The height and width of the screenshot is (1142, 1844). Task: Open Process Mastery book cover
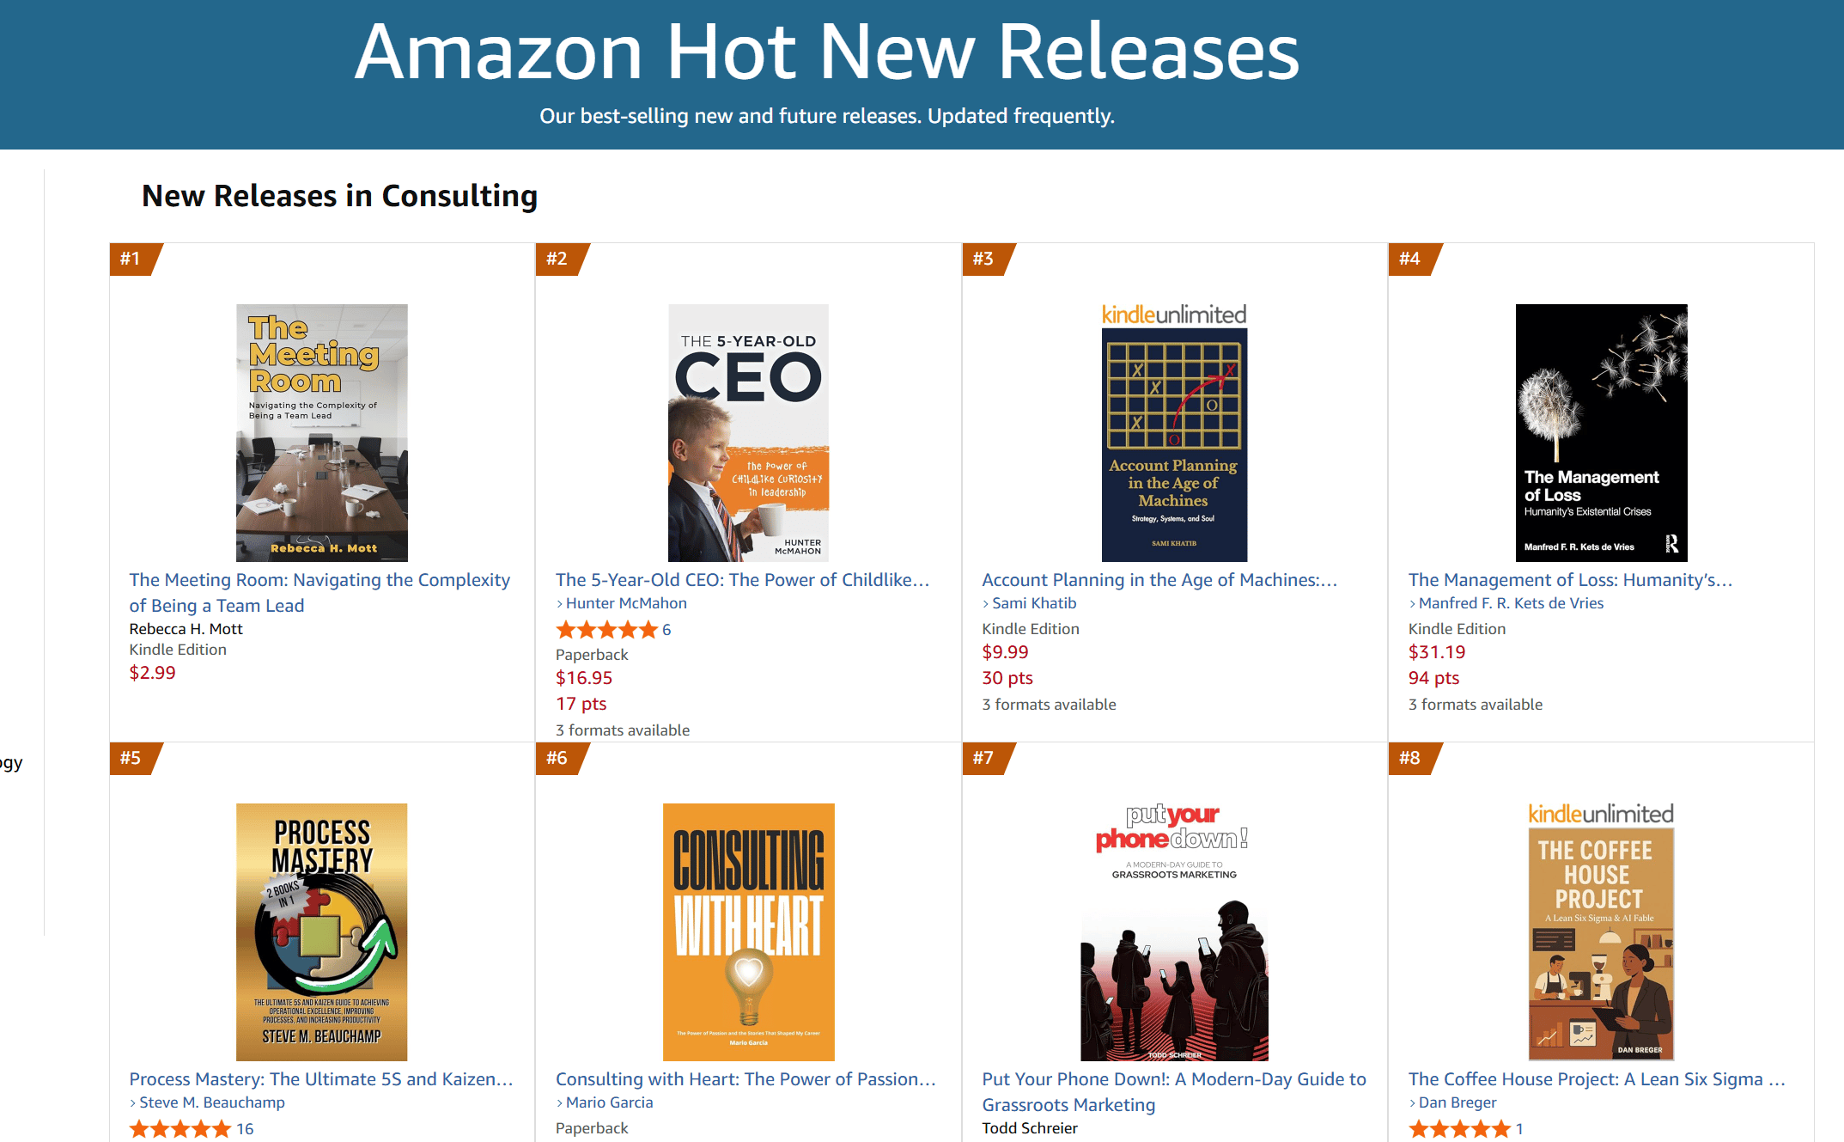coord(322,931)
